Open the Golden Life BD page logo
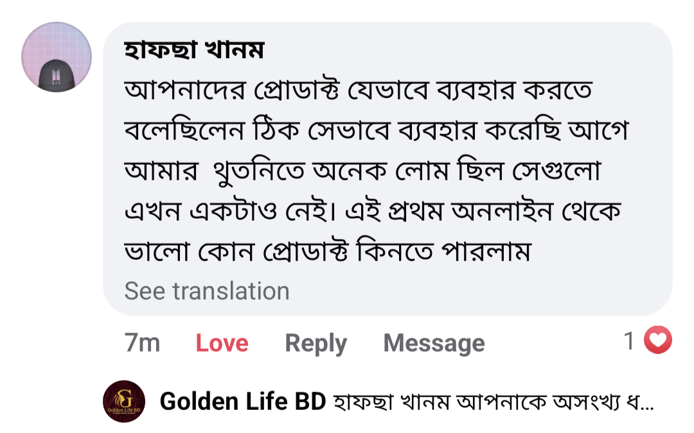Viewport: 694px width, 433px height. pos(124,402)
